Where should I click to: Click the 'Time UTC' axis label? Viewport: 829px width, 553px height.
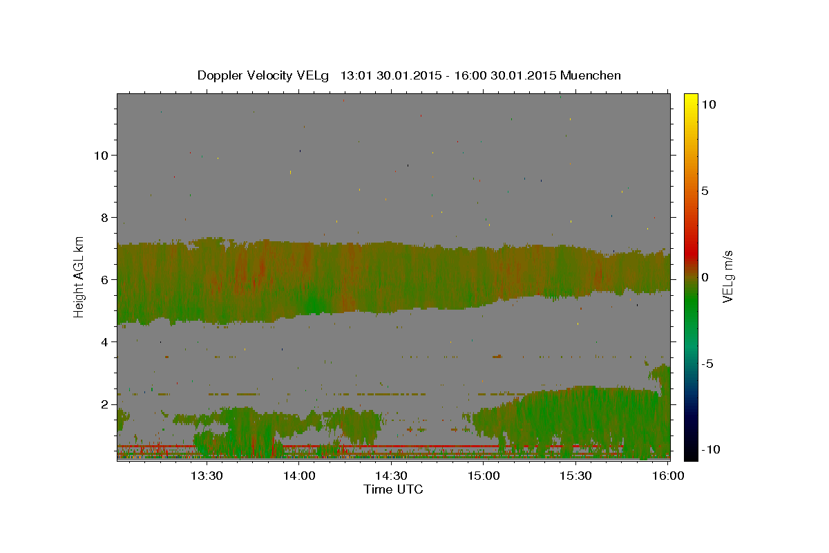[x=393, y=489]
